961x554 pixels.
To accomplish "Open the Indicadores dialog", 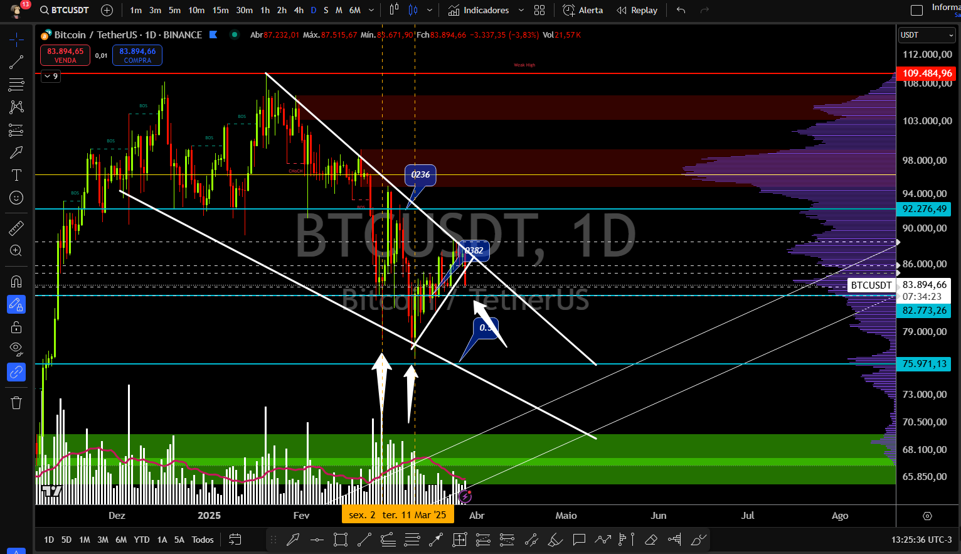I will coord(479,10).
